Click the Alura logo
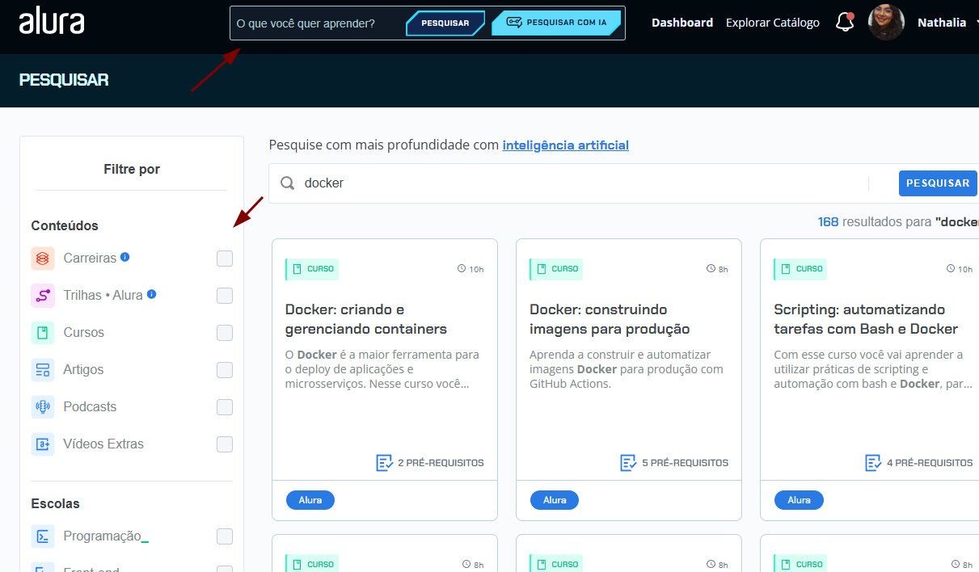The image size is (979, 572). coord(51,22)
